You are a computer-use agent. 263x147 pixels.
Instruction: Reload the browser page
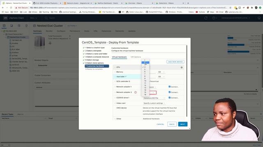click(x=11, y=8)
